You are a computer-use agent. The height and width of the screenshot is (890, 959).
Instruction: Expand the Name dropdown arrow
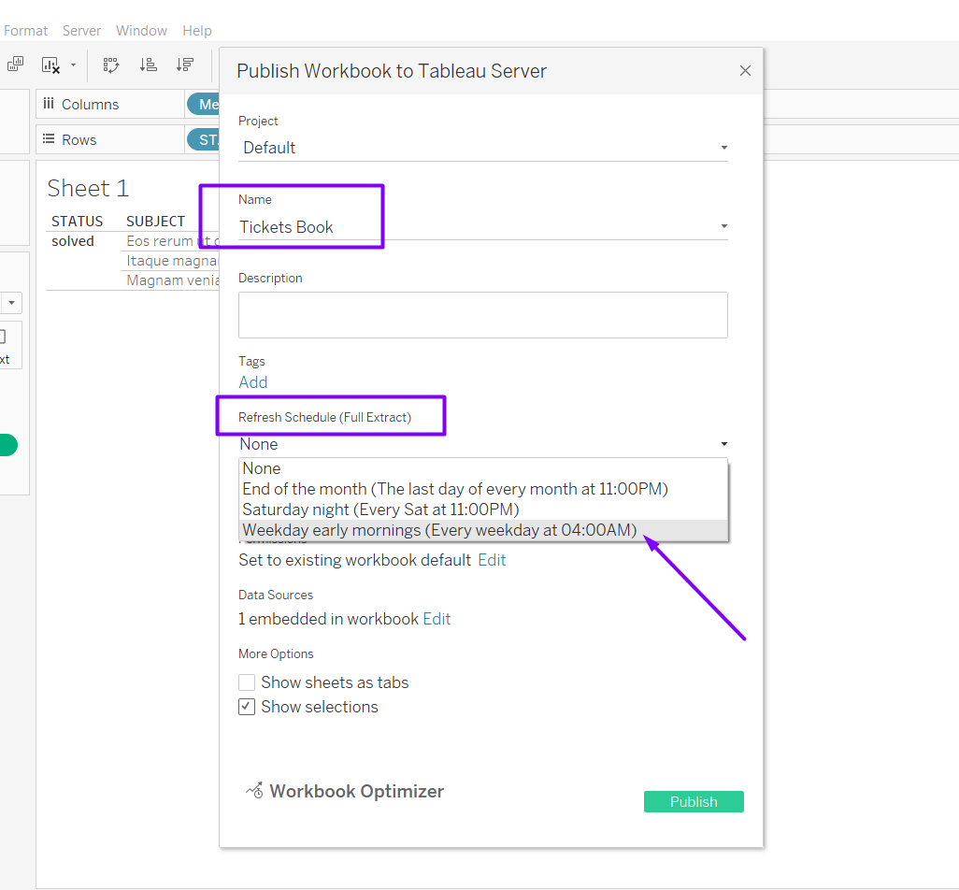pyautogui.click(x=723, y=226)
